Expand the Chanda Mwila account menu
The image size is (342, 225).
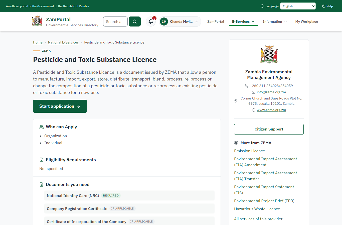[180, 21]
